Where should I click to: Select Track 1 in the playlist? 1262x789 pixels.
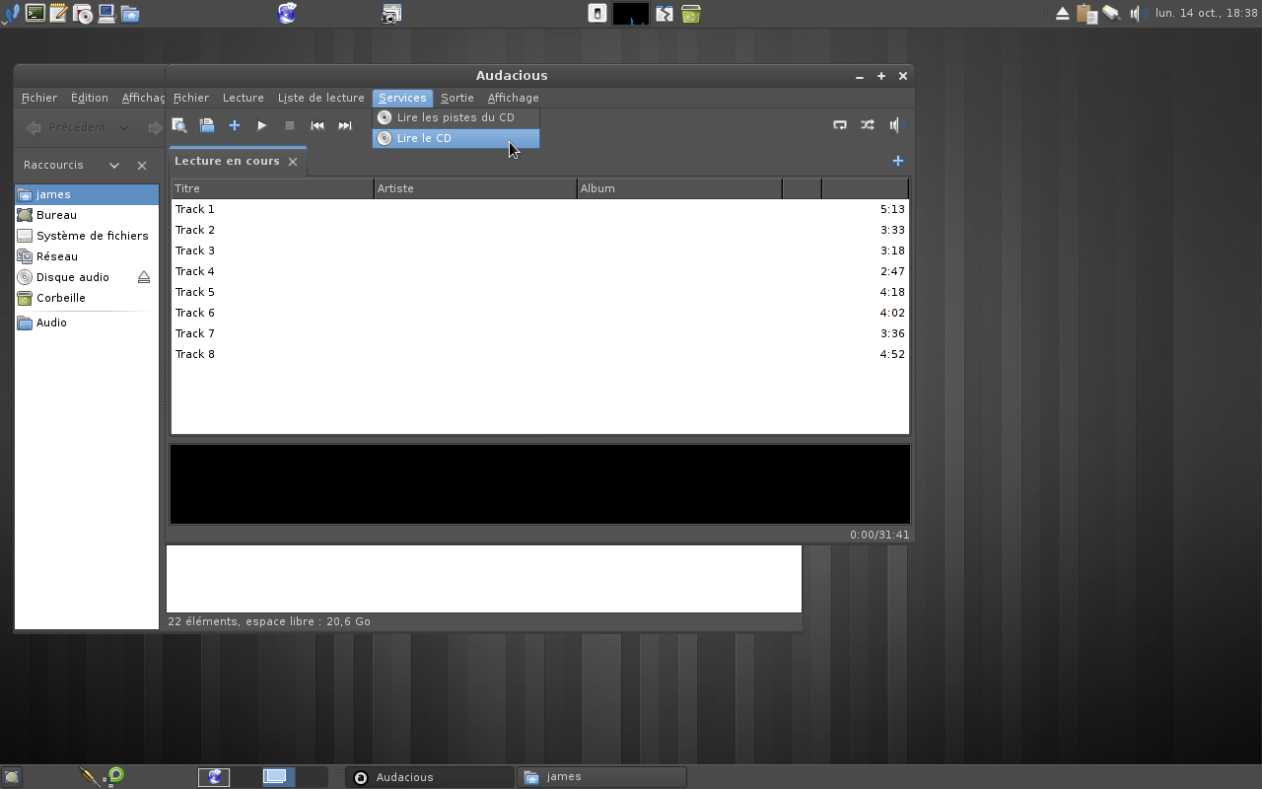tap(540, 209)
